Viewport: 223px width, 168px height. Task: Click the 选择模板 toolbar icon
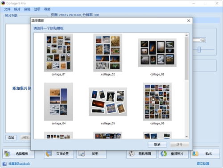click(x=7, y=154)
